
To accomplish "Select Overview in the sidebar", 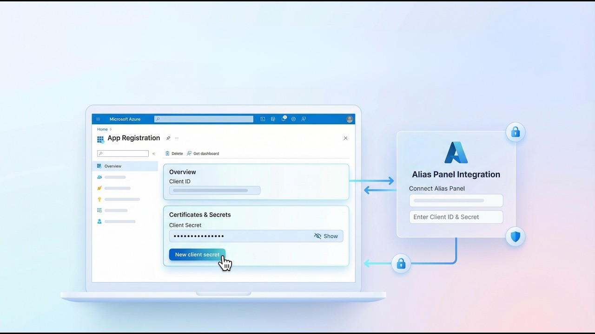I will (x=126, y=166).
